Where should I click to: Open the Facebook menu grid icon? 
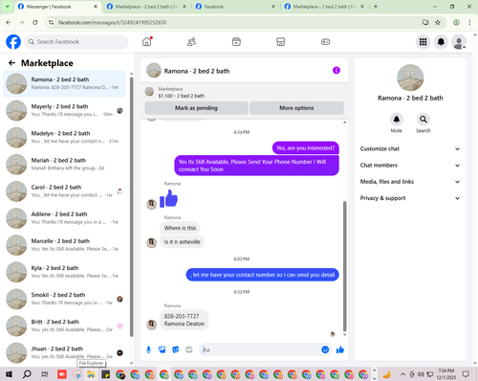click(x=423, y=42)
